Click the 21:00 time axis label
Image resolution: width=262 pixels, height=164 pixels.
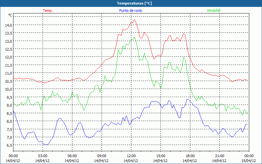219,156
